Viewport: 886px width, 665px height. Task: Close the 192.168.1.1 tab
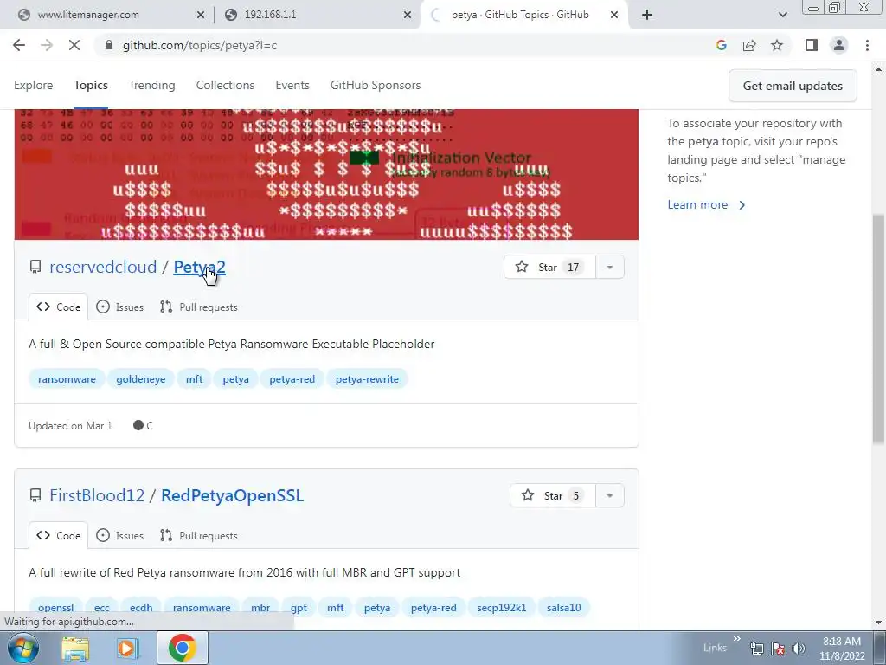click(x=408, y=15)
